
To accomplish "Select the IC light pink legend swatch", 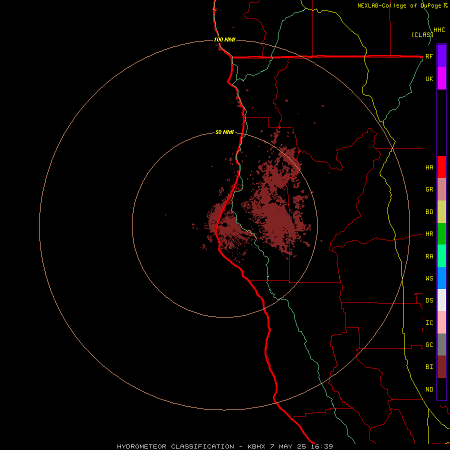I will [x=441, y=322].
